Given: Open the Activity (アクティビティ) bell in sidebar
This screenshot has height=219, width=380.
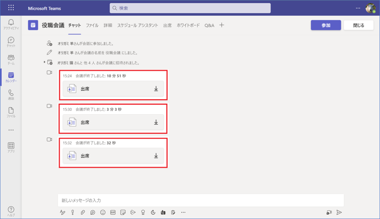Looking at the screenshot, I should coord(11,24).
